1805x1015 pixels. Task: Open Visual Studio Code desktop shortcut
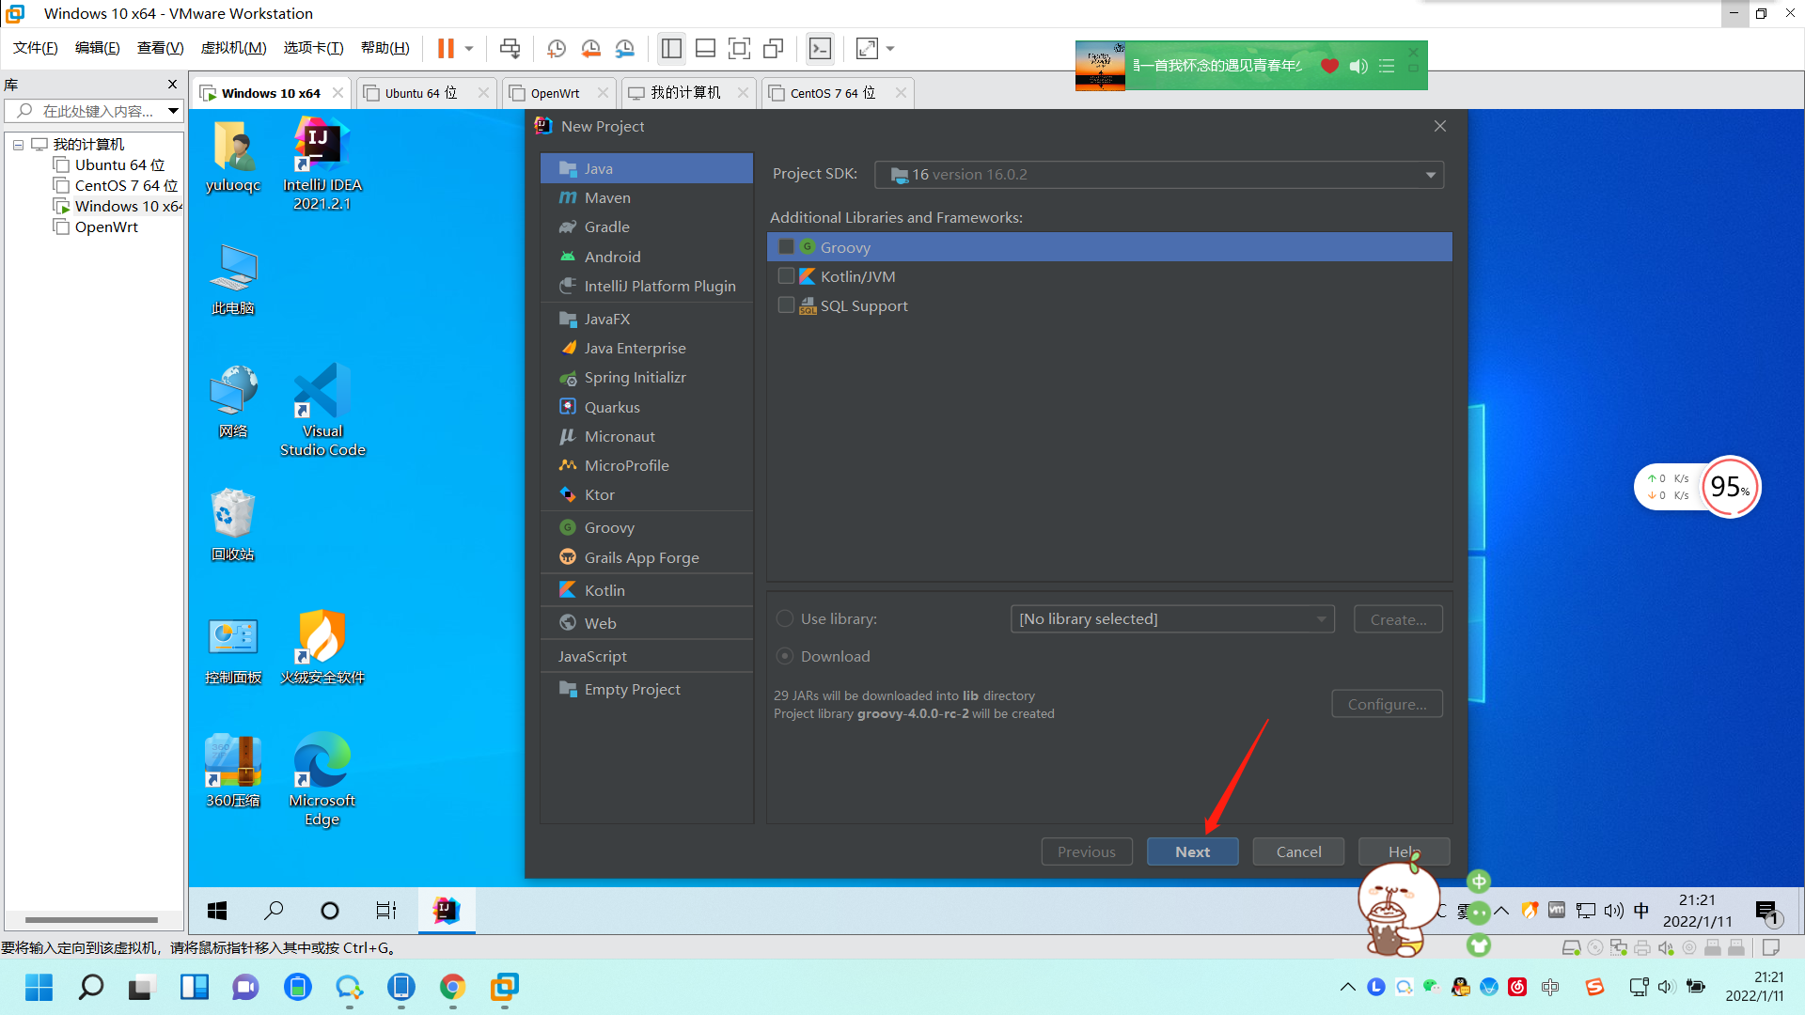(322, 410)
